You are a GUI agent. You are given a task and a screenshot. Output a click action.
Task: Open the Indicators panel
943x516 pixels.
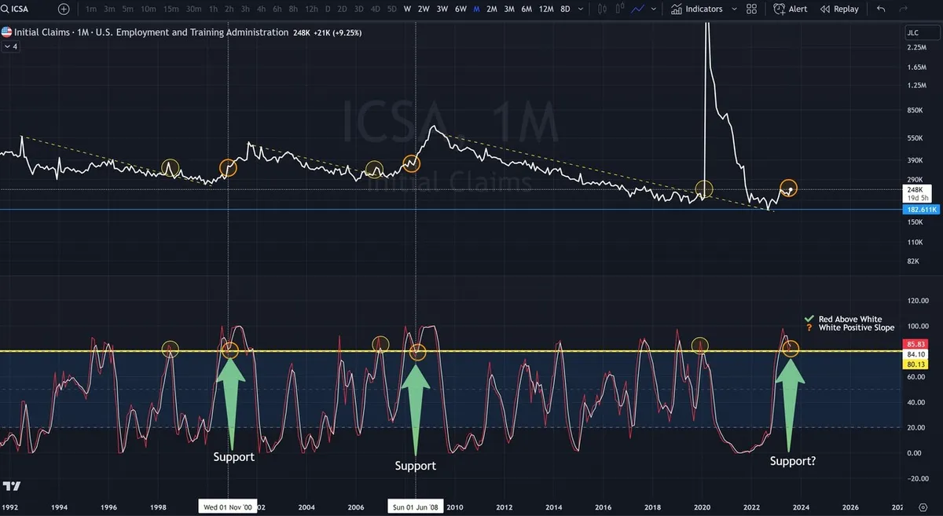tap(696, 9)
